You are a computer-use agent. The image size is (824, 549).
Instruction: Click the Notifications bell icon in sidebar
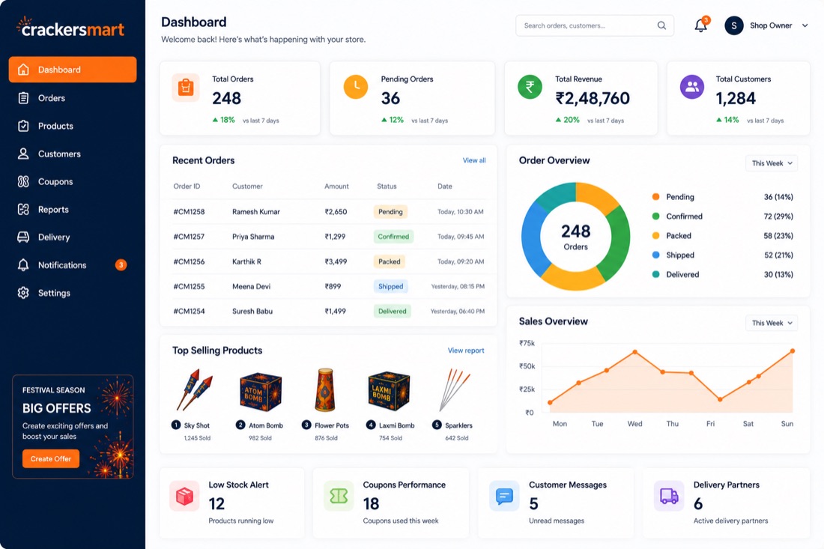click(23, 265)
